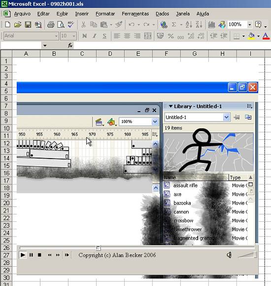This screenshot has height=286, width=271.
Task: Click the rewind button
Action: 49,255
